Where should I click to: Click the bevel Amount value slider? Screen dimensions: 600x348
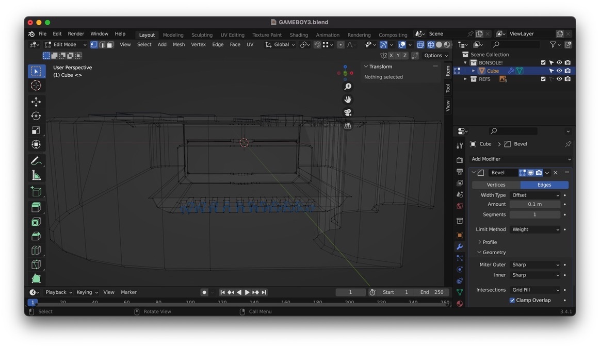point(535,204)
